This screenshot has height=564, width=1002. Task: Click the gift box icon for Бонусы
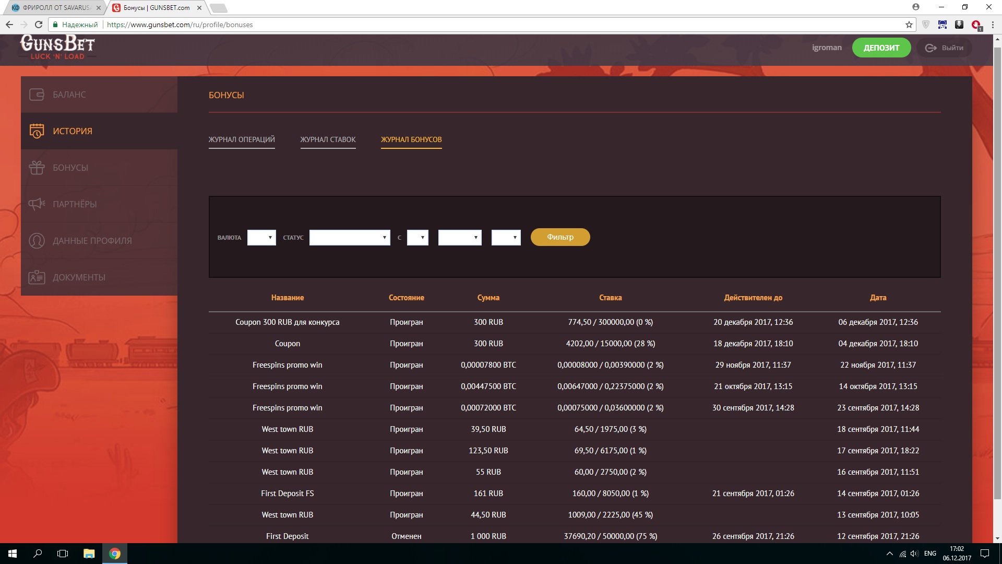point(37,168)
